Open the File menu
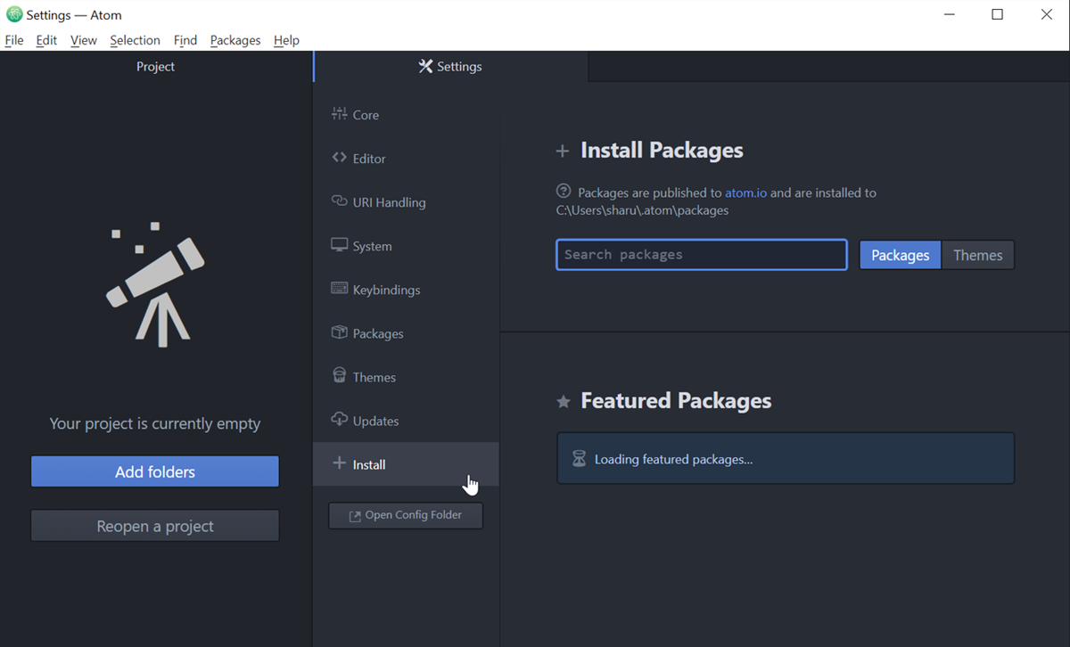This screenshot has width=1070, height=647. 14,40
